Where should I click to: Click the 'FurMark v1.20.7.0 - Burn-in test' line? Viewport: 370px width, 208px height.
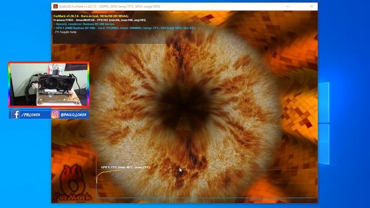click(x=91, y=16)
